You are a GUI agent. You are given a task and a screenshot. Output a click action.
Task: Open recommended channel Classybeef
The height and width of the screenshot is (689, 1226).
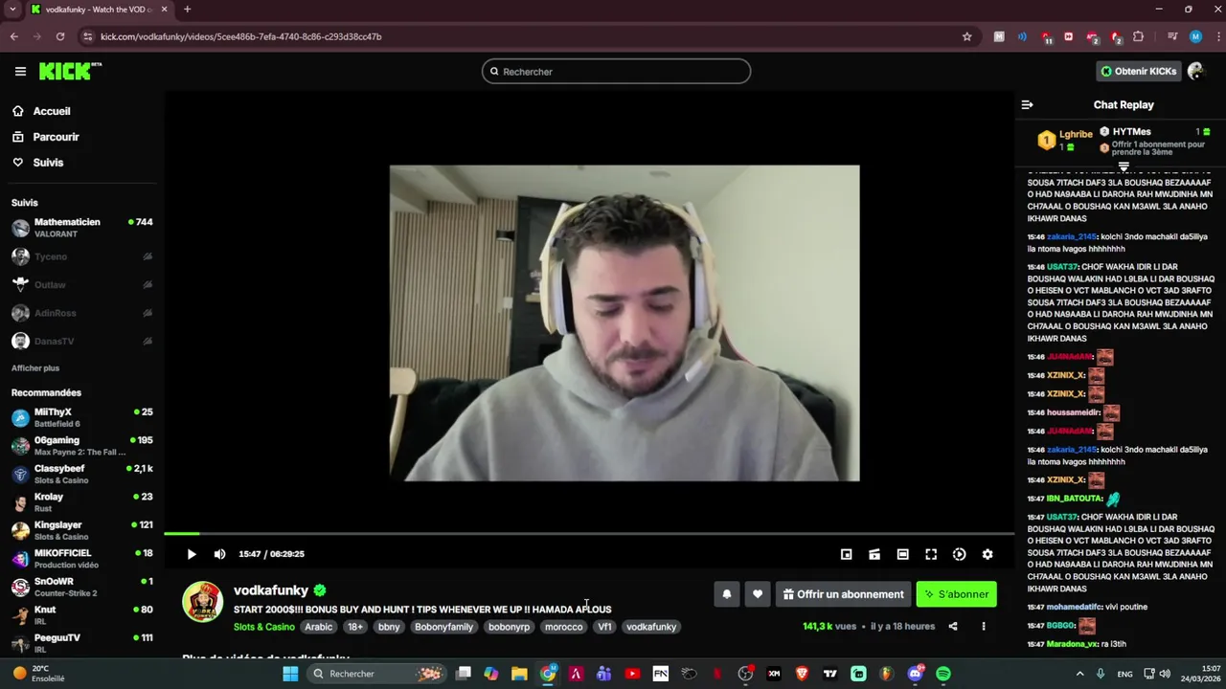[x=81, y=474]
